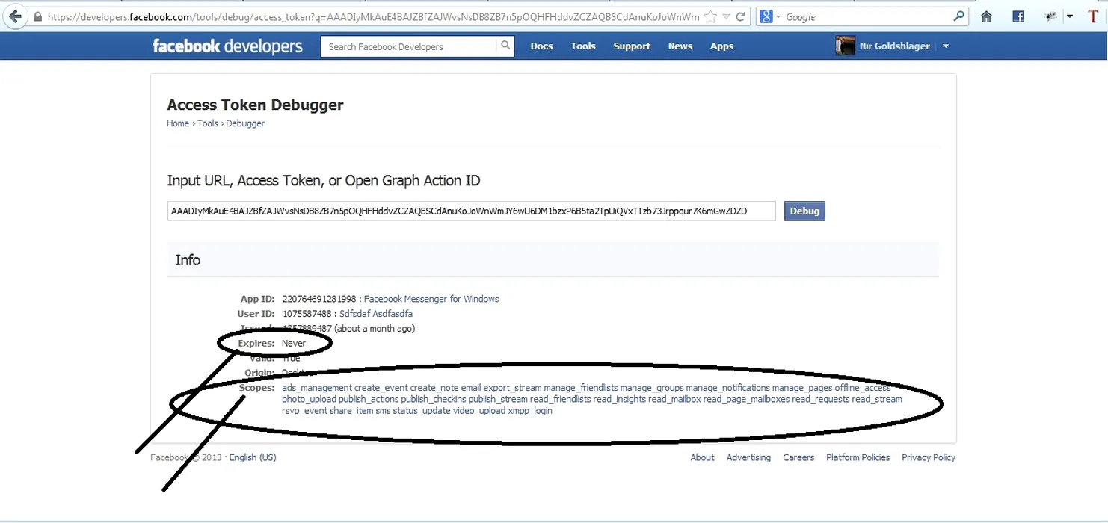The width and height of the screenshot is (1108, 523).
Task: Click Debugger in the breadcrumb trail
Action: (x=245, y=123)
